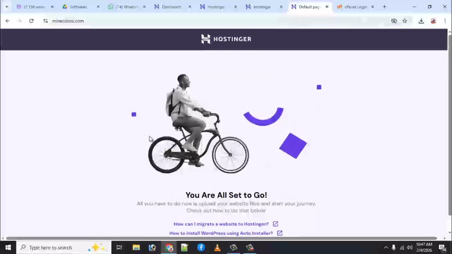
Task: Open the Chrome profile avatar
Action: [433, 21]
